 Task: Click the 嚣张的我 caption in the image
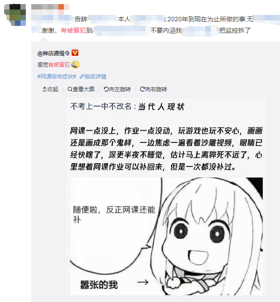(99, 285)
